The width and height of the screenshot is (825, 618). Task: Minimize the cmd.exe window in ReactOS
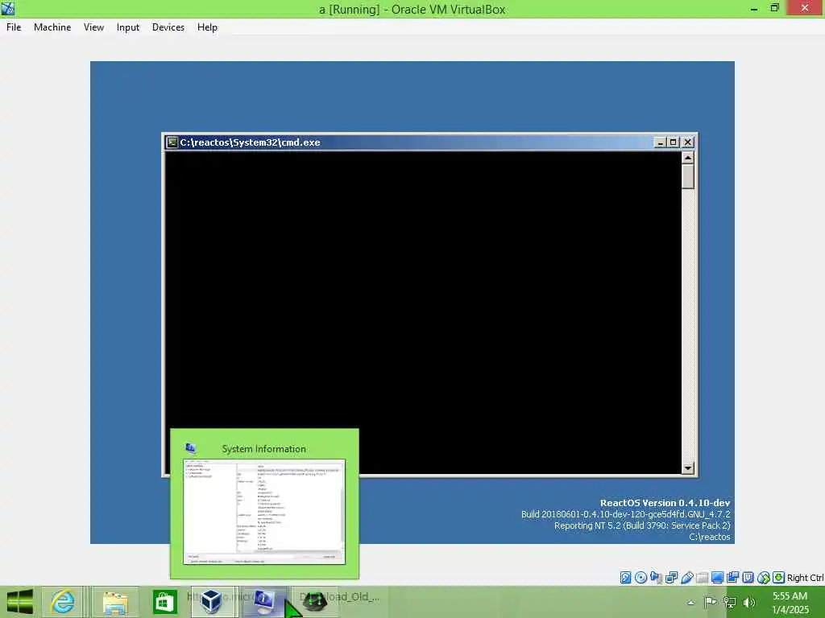click(660, 142)
